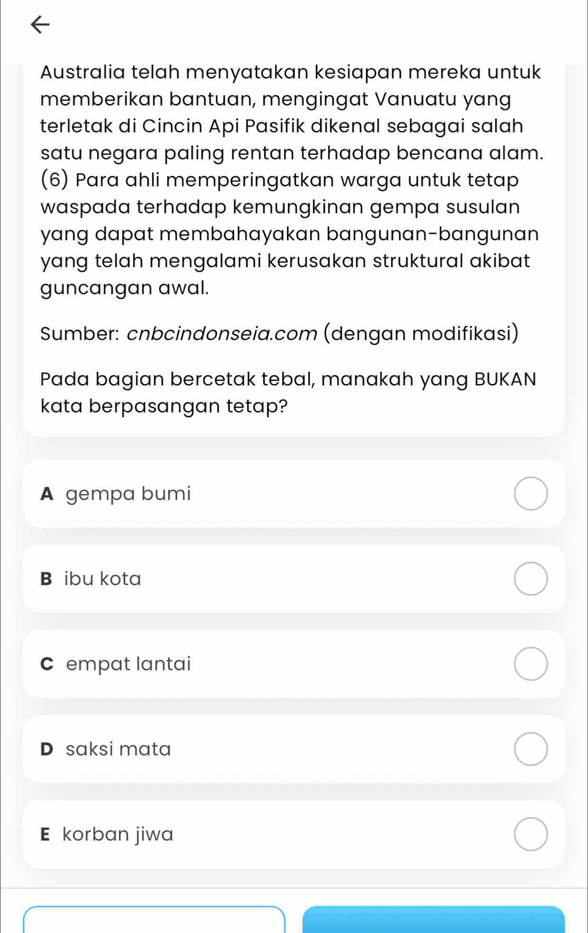The width and height of the screenshot is (588, 933).
Task: Select radio button for ibu kota
Action: point(531,579)
